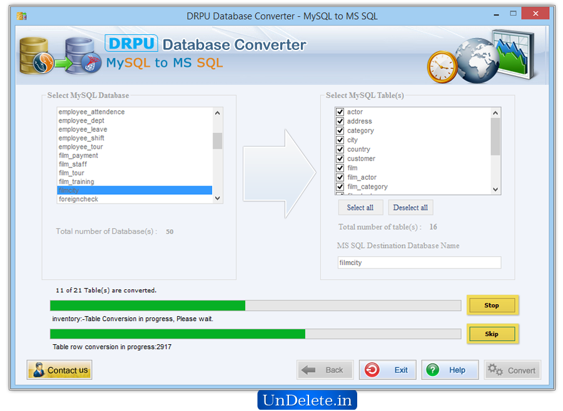Toggle the film_actor table checkbox
The height and width of the screenshot is (411, 563).
pyautogui.click(x=340, y=177)
